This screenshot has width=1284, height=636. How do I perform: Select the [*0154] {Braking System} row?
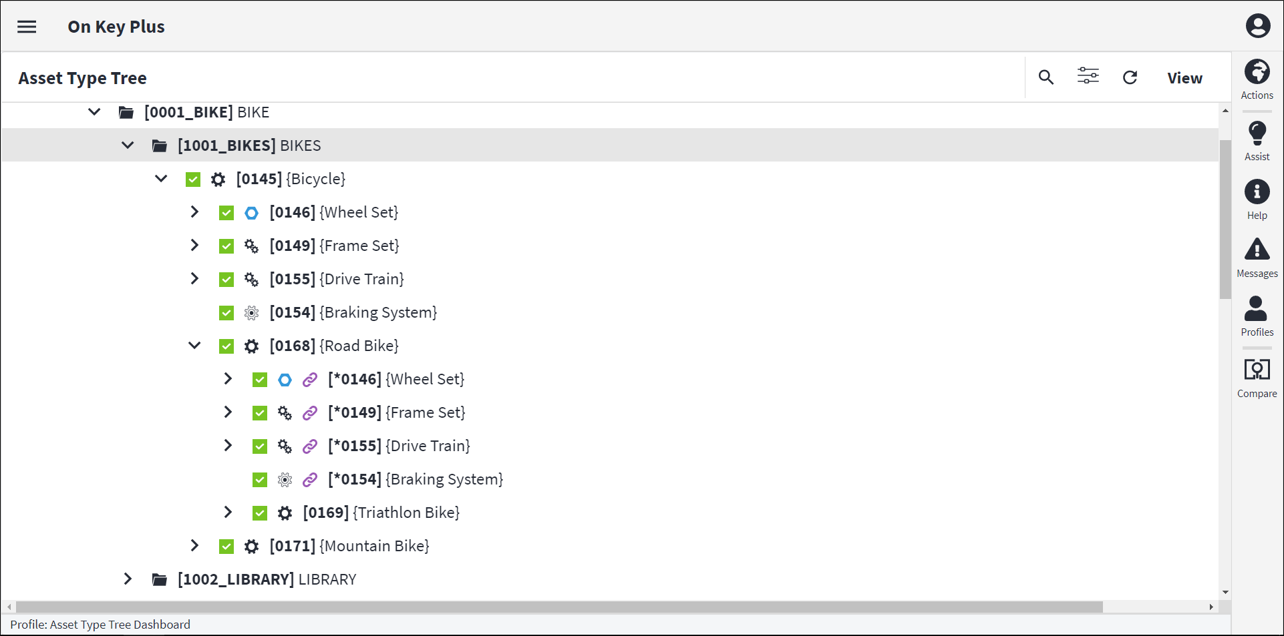click(x=610, y=479)
